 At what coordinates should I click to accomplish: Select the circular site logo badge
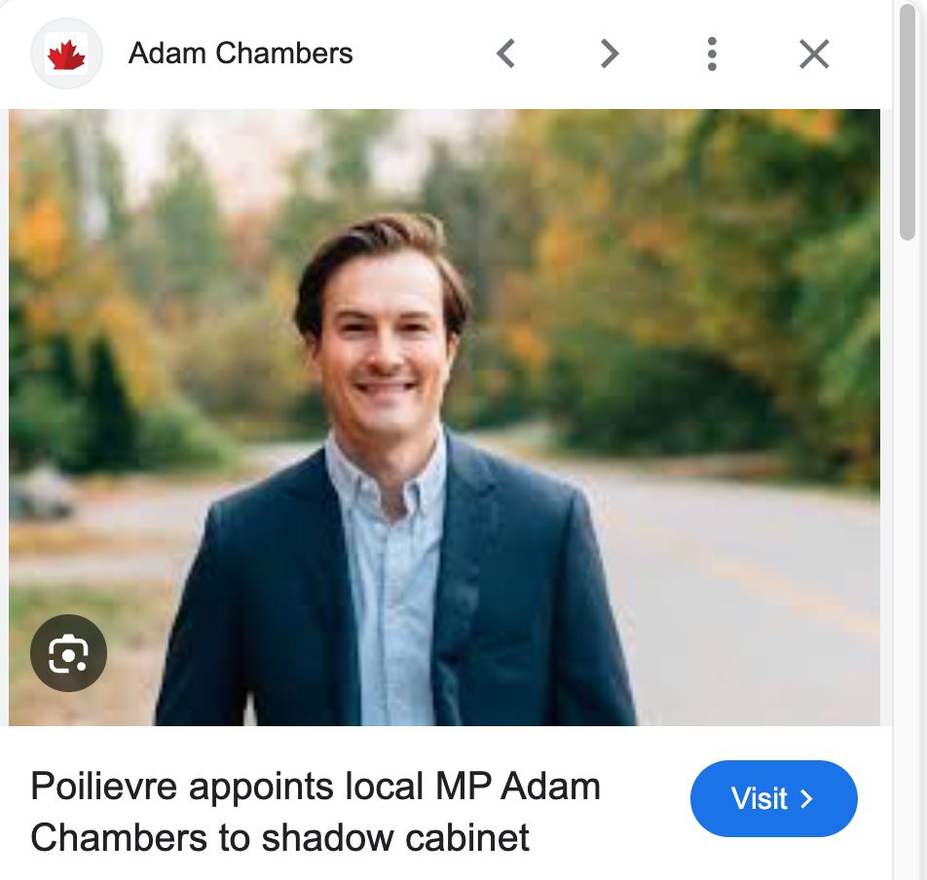[x=66, y=54]
